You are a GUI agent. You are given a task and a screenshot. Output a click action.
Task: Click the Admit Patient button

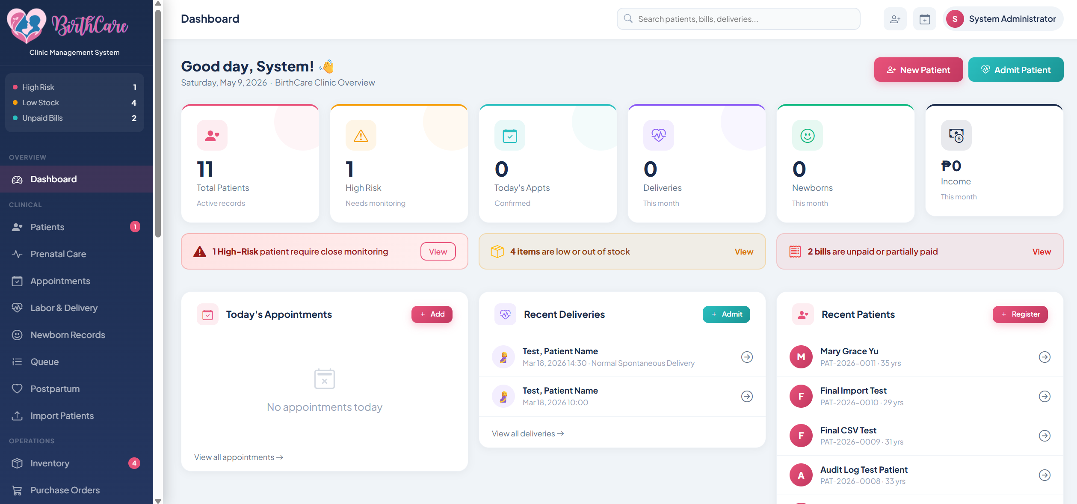coord(1015,70)
